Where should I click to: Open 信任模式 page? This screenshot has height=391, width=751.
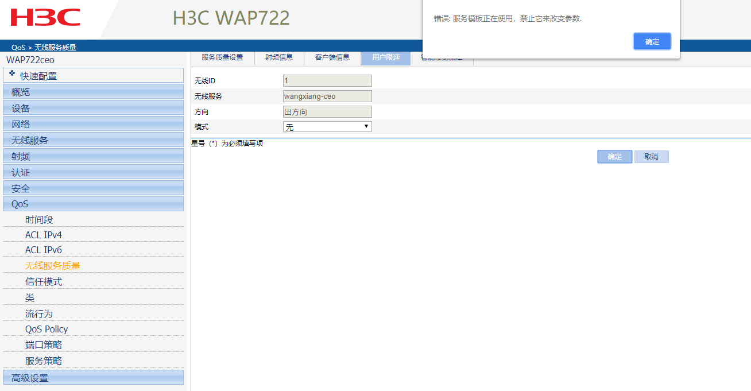[x=44, y=282]
